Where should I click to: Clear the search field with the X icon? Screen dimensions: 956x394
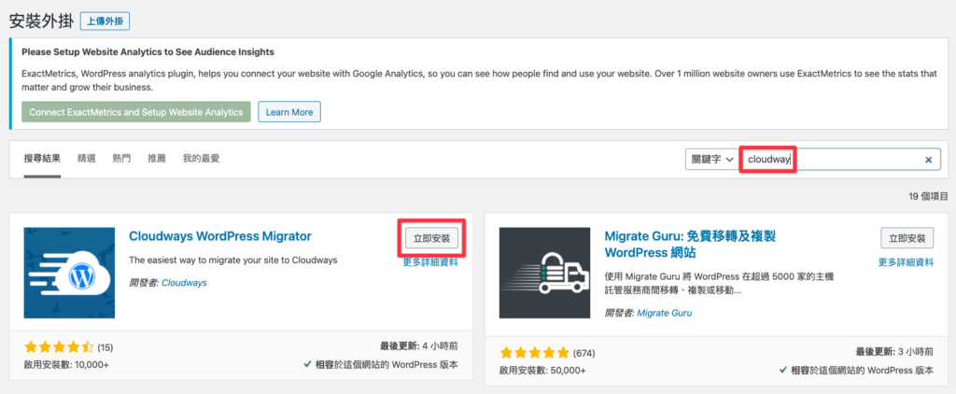click(x=929, y=160)
